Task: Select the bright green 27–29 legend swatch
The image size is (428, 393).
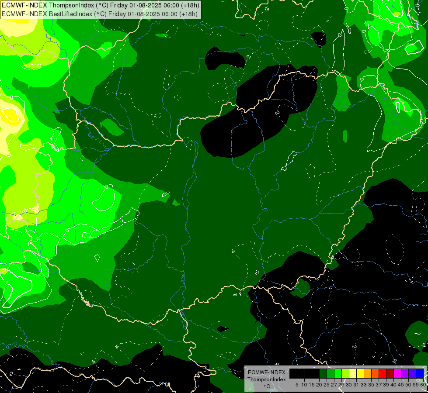Action: 338,374
